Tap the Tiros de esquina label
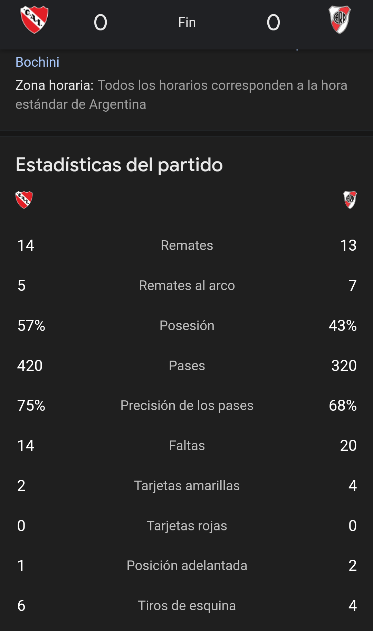373x631 pixels. point(187,606)
